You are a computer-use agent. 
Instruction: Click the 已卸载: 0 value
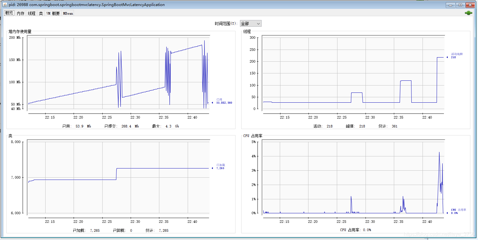122,230
